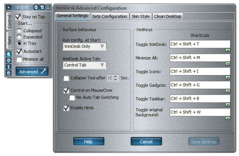Screen dimensions: 239x156
Task: Click the Toggle Taskbar shortcut field
Action: pos(200,99)
